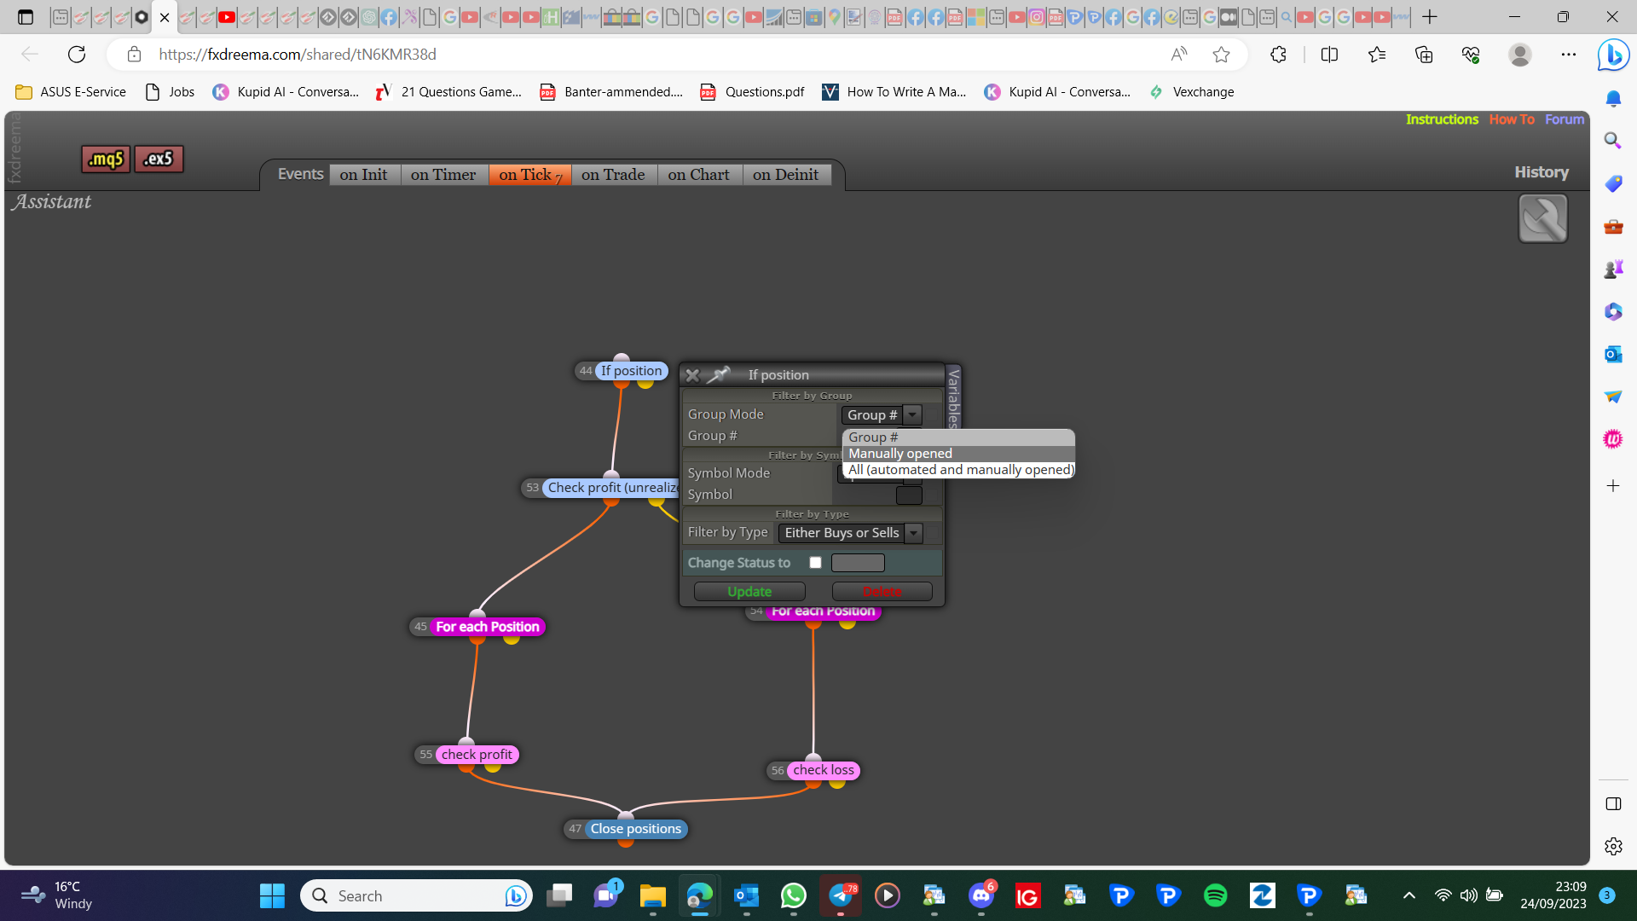Select the Close positions block
The image size is (1637, 921).
(x=635, y=829)
